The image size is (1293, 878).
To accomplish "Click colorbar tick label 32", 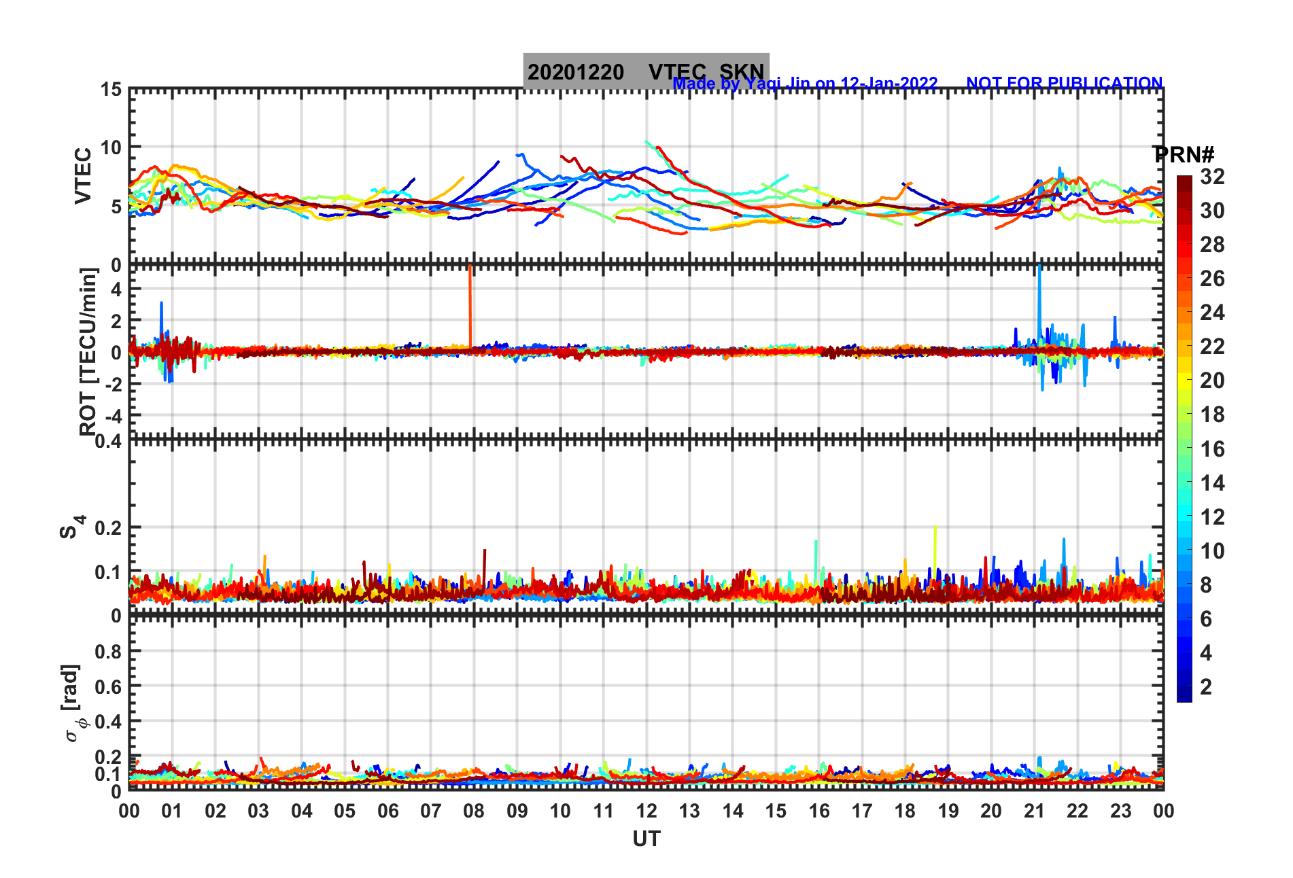I will [1212, 177].
